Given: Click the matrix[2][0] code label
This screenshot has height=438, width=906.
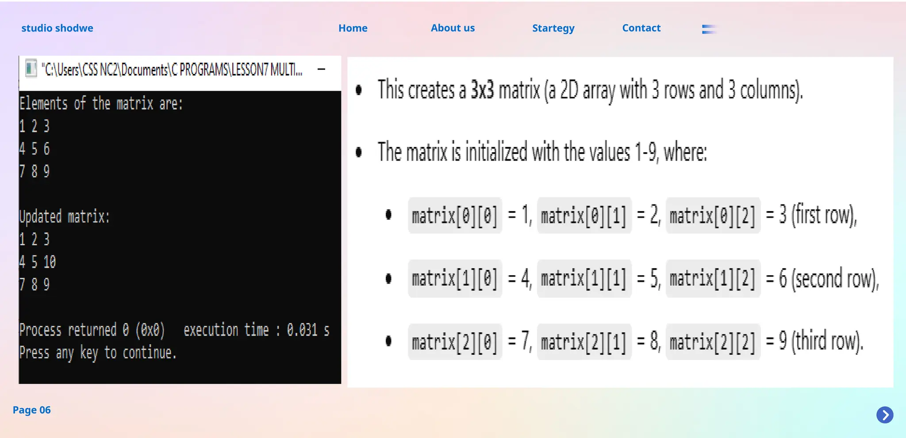Looking at the screenshot, I should tap(455, 342).
